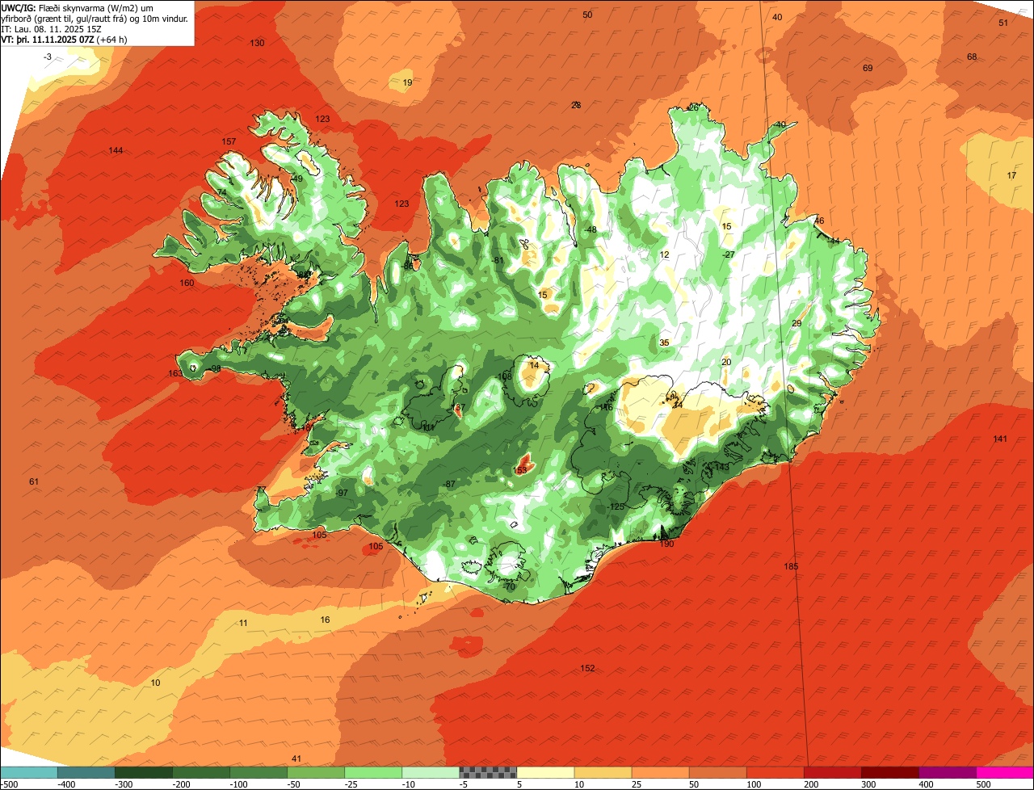
Task: Select the -10 to -5 pale green swatch
Action: (431, 772)
